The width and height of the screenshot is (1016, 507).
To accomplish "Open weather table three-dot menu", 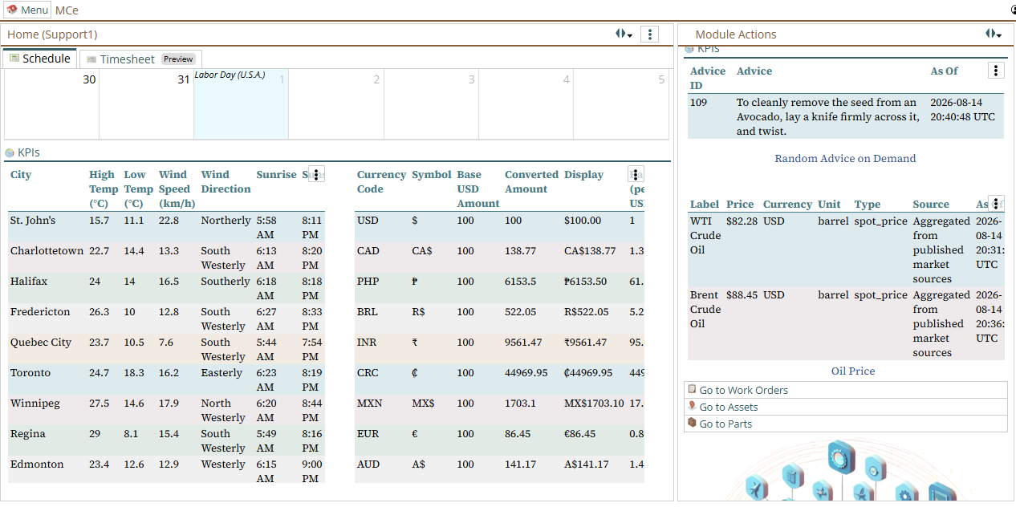I will point(317,174).
